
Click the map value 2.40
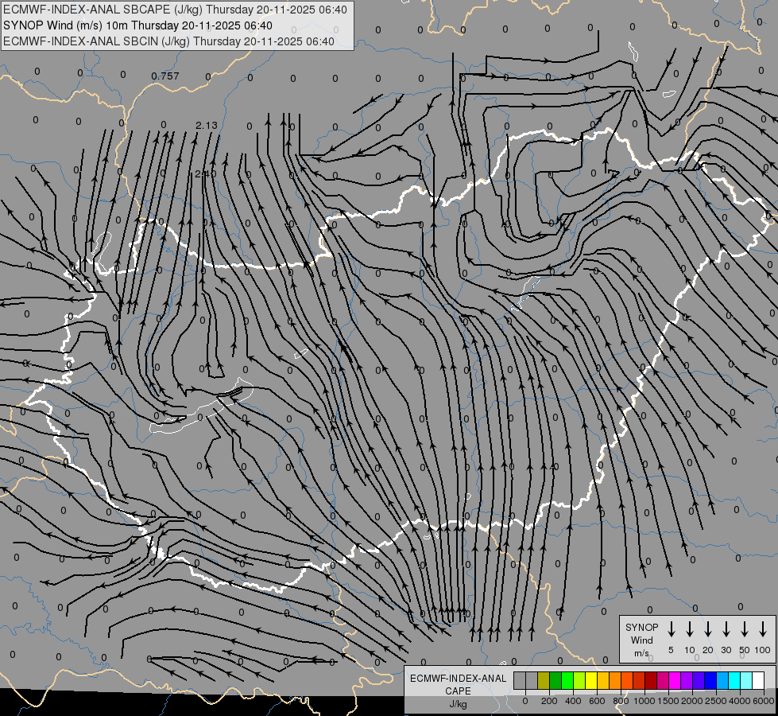(205, 174)
